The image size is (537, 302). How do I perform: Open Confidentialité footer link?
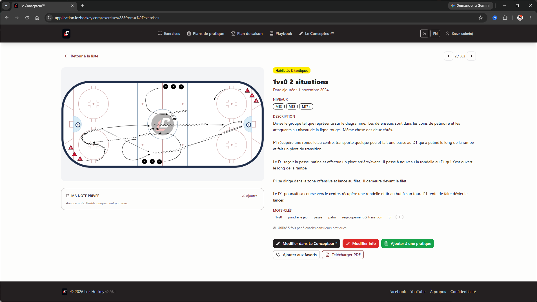pyautogui.click(x=463, y=292)
